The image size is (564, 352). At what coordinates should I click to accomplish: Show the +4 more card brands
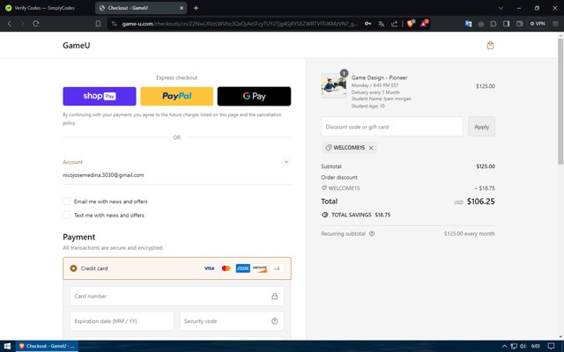tap(276, 268)
